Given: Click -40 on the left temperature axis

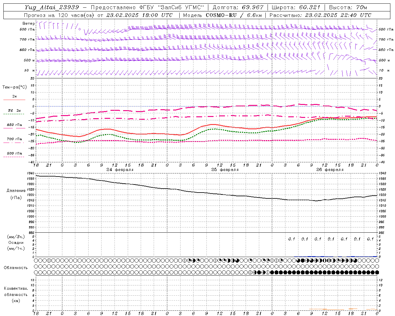Looking at the screenshot, I should pyautogui.click(x=31, y=162).
